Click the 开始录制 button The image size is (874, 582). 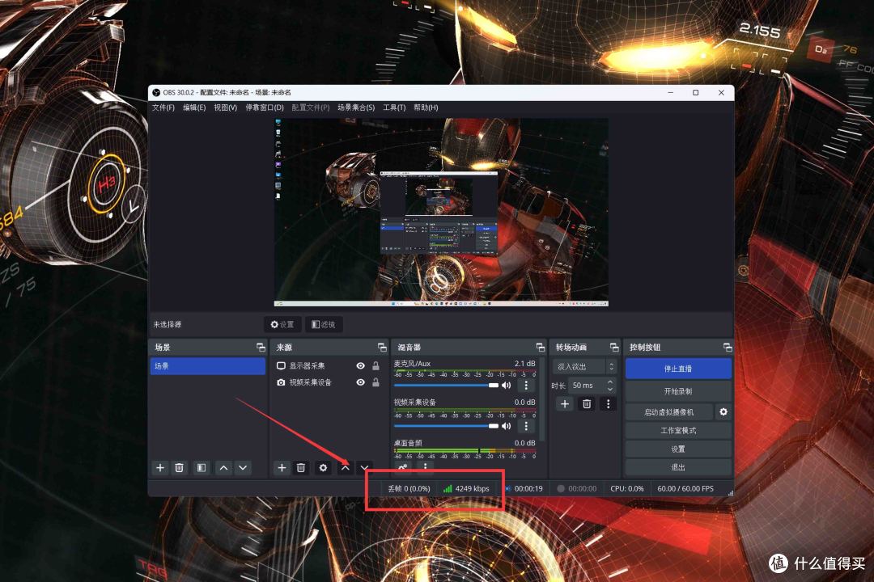678,391
